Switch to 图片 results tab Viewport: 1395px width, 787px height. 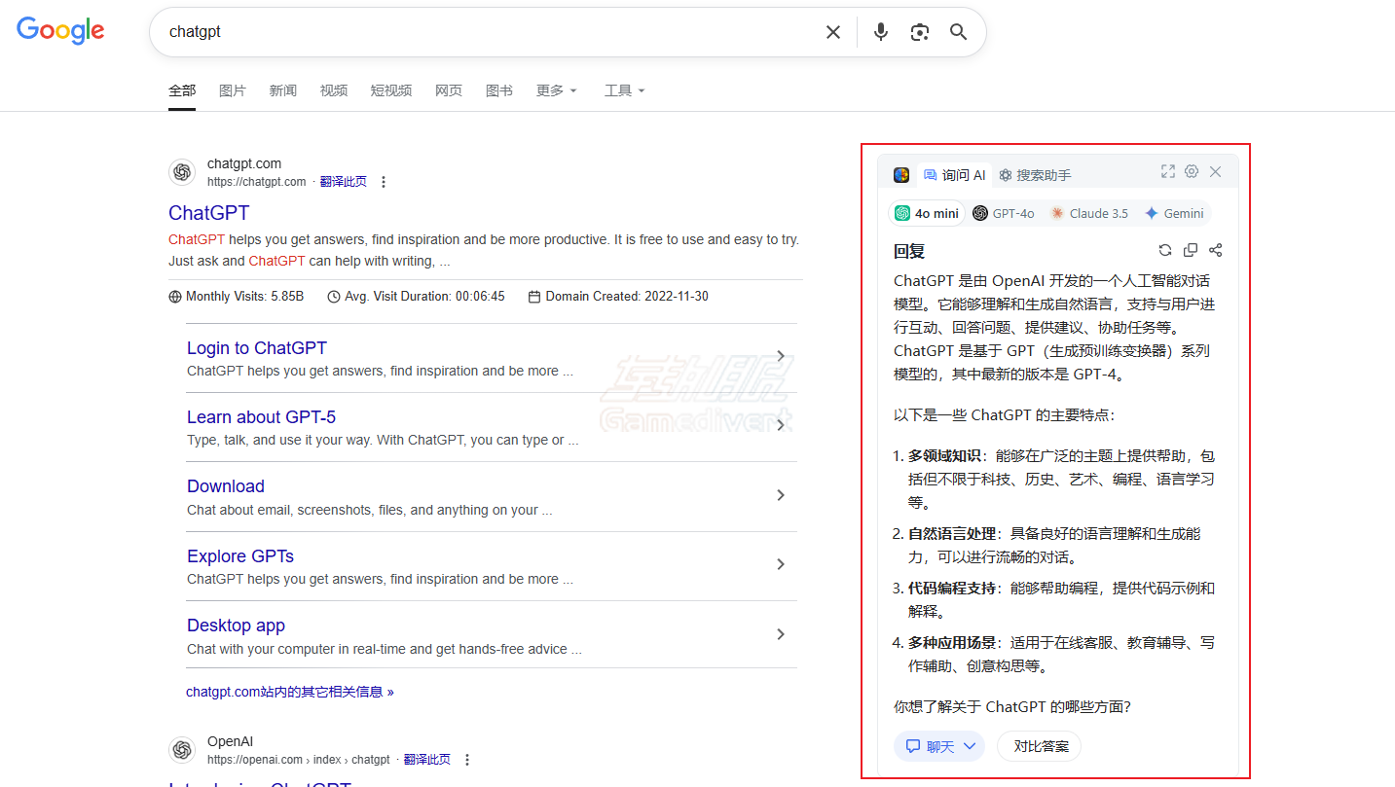pos(233,90)
